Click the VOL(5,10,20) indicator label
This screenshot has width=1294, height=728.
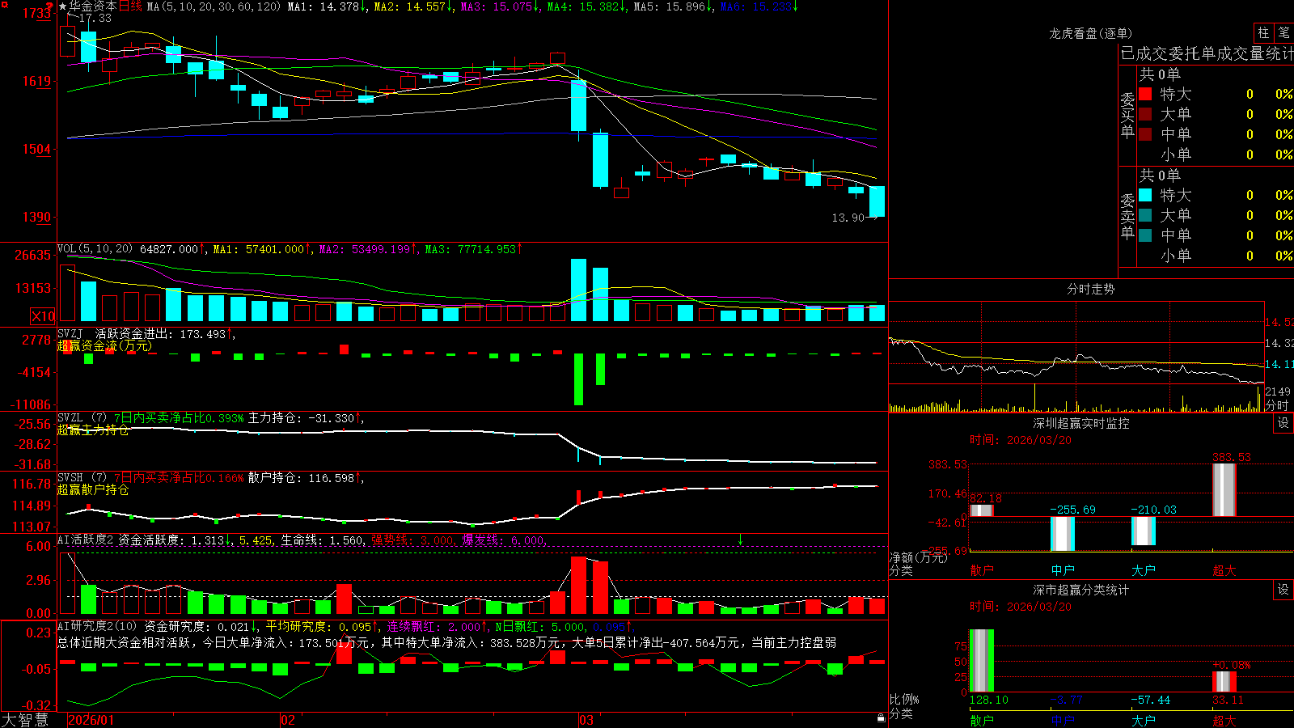coord(95,249)
